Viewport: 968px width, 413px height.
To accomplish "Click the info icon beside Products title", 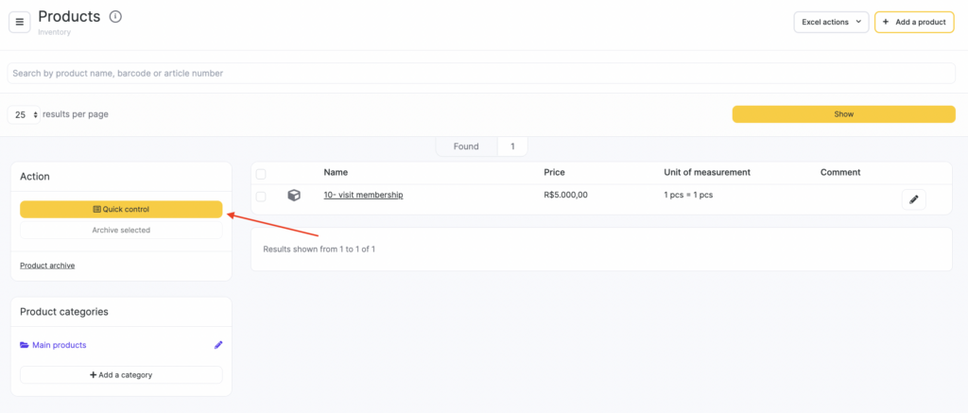I will pyautogui.click(x=115, y=17).
